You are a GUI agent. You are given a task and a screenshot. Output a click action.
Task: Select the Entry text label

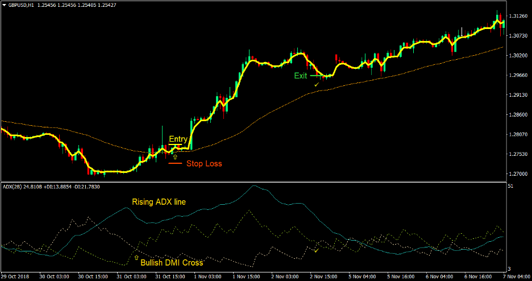pyautogui.click(x=178, y=139)
